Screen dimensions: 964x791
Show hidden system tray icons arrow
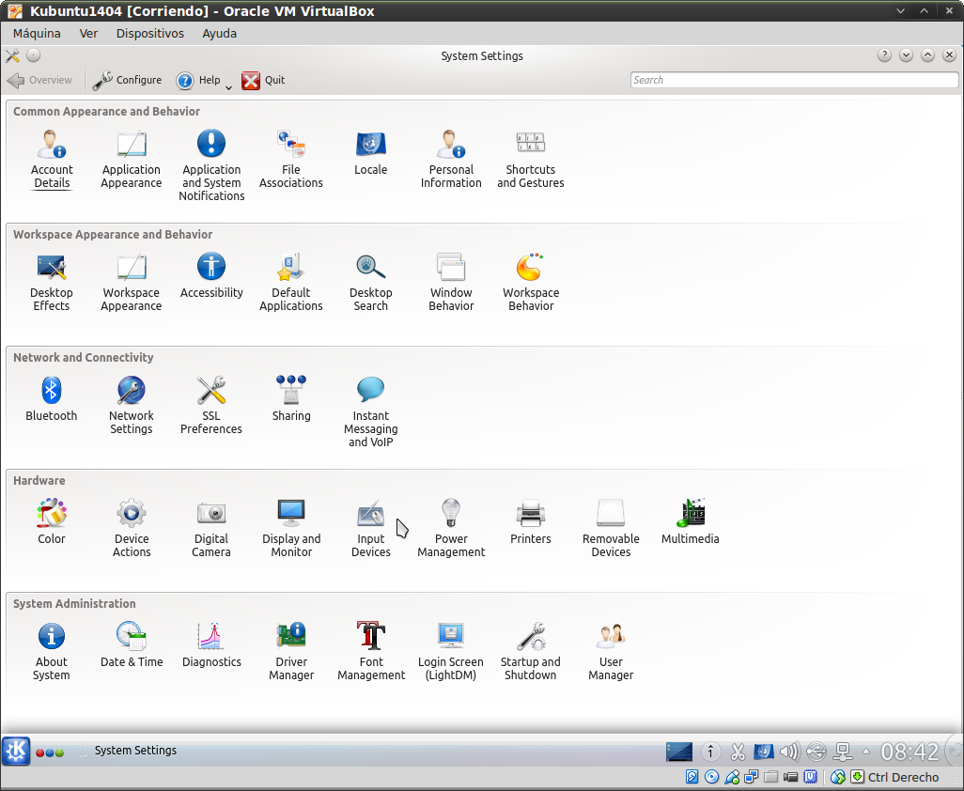click(x=866, y=752)
